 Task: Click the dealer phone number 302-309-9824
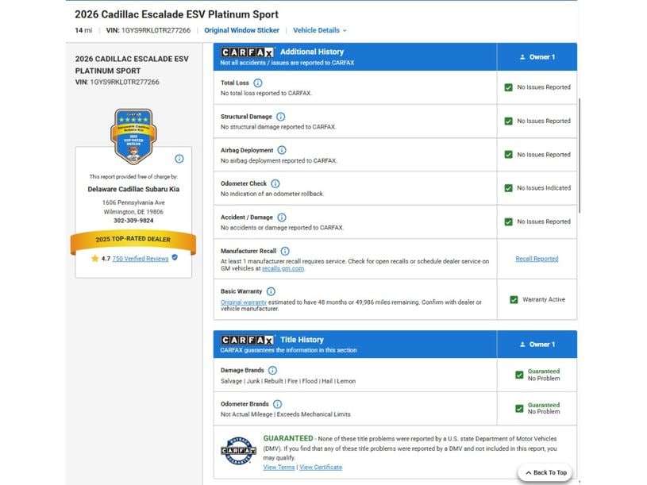[133, 221]
